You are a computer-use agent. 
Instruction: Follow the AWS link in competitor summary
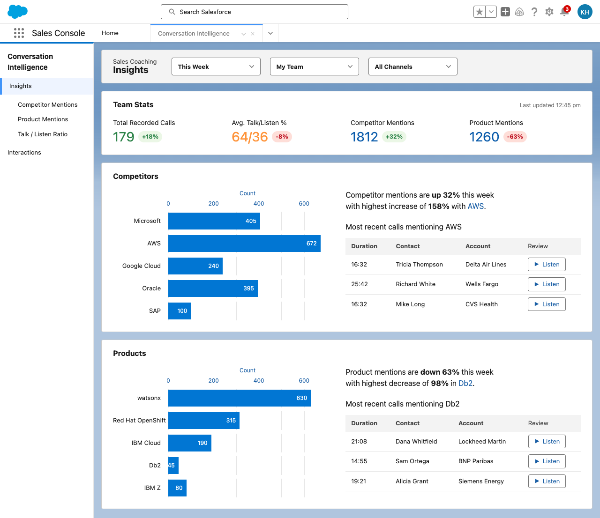point(475,206)
